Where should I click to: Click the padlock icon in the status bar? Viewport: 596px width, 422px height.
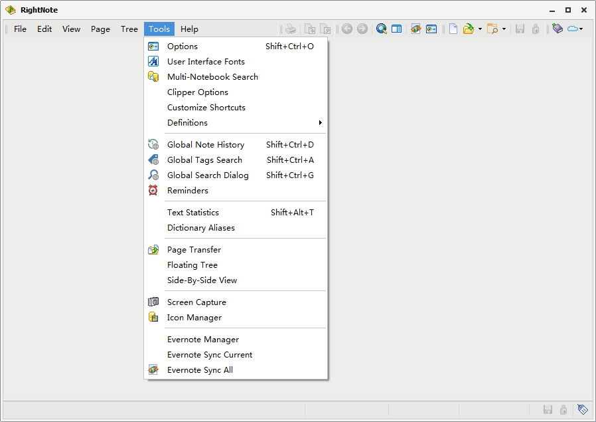563,409
